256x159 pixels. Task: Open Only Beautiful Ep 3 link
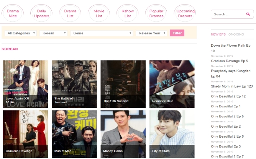pos(226,146)
